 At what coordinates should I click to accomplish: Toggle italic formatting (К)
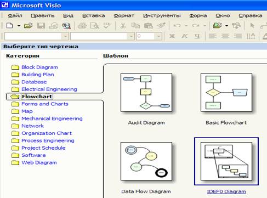(184, 36)
